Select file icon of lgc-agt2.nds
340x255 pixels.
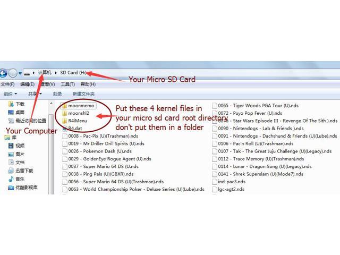tap(215, 189)
